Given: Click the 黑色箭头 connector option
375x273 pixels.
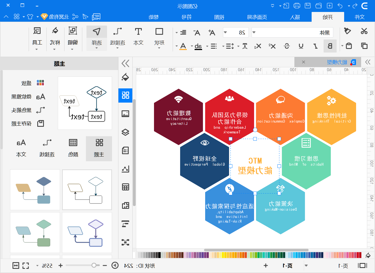Looking at the screenshot, I should pos(28,110).
